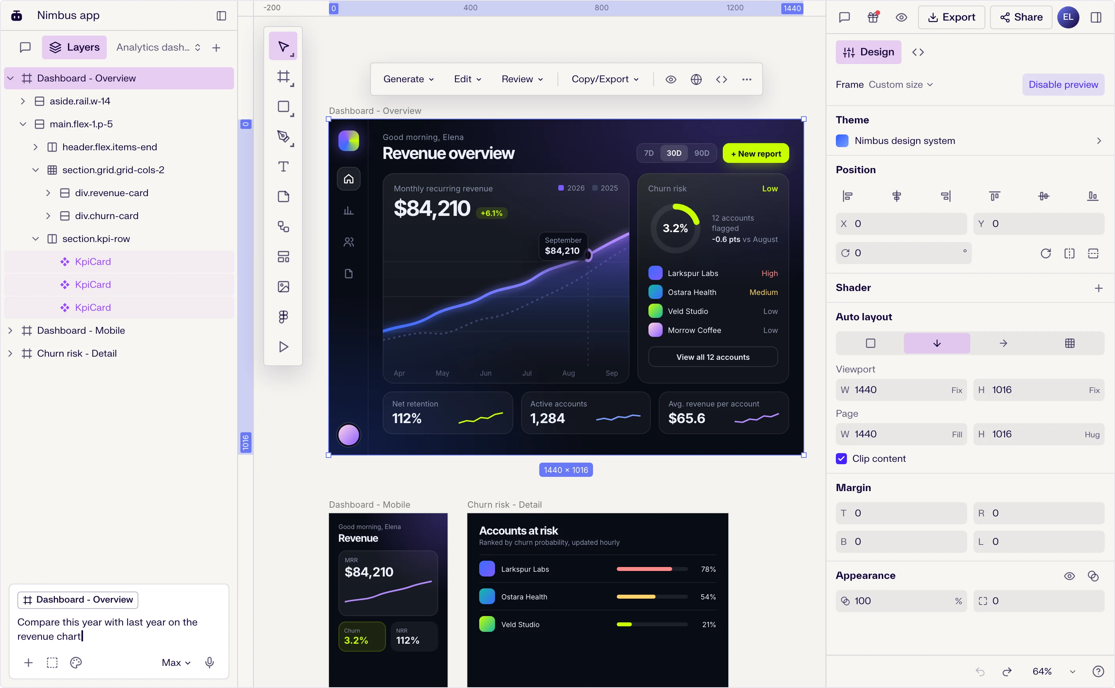The height and width of the screenshot is (688, 1115).
Task: Click the globe icon in canvas toolbar
Action: [696, 79]
